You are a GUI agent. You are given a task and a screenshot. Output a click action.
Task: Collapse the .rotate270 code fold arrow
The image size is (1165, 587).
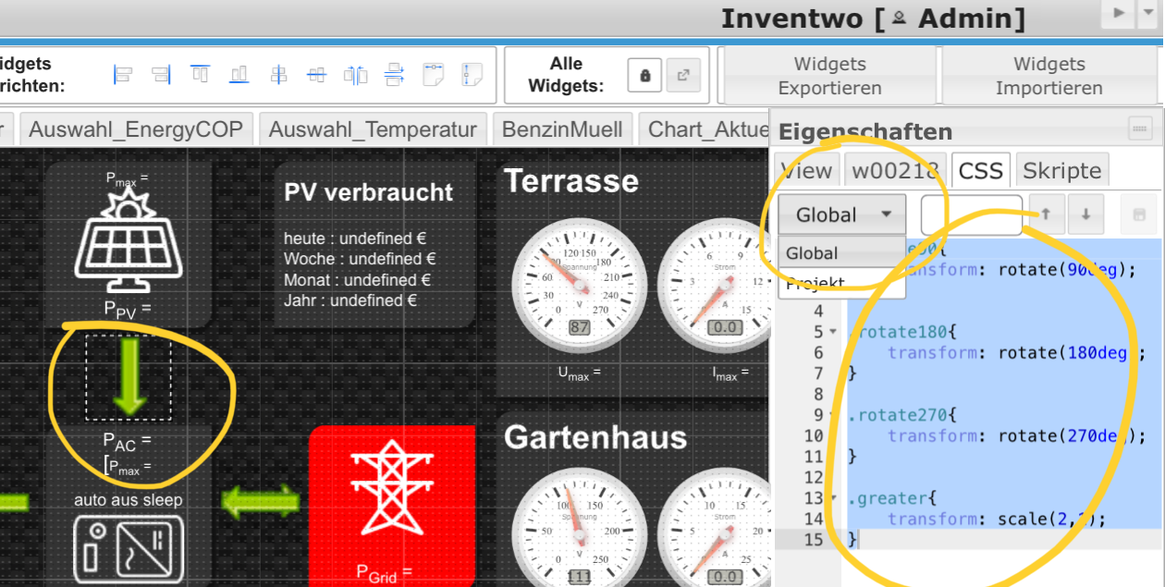pos(832,415)
